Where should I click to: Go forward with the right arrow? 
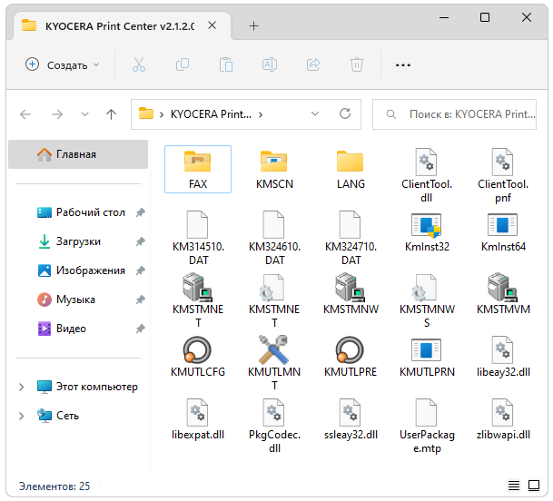[x=57, y=114]
